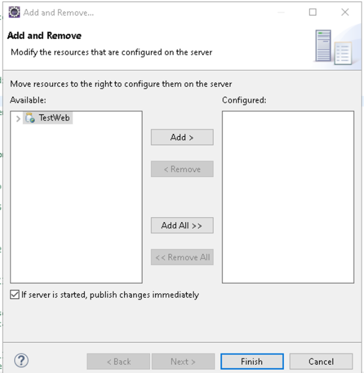Click inside the Configured list box

288,197
